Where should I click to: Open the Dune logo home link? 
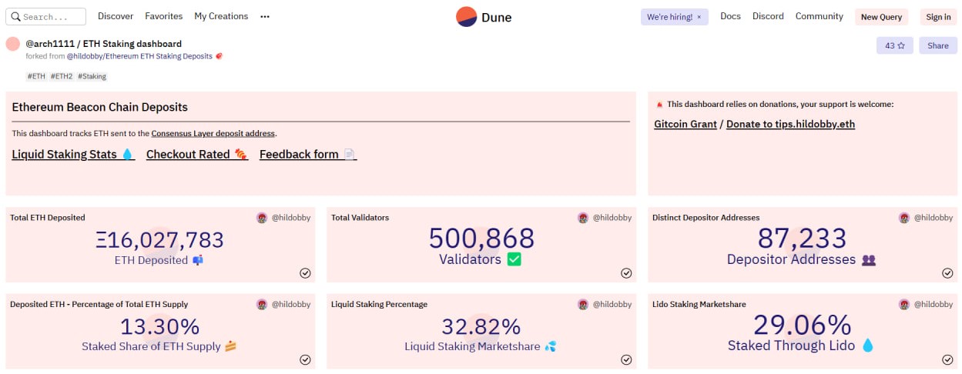click(484, 16)
